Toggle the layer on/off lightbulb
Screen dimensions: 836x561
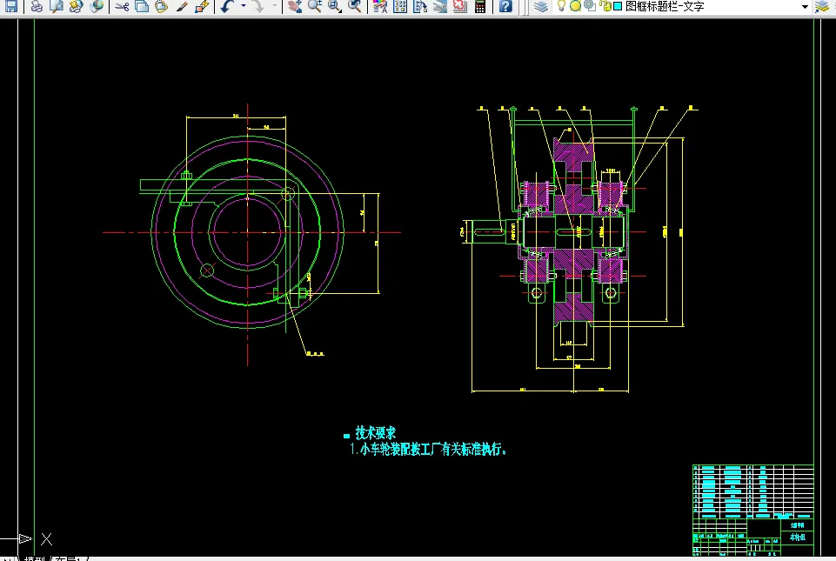pos(561,6)
